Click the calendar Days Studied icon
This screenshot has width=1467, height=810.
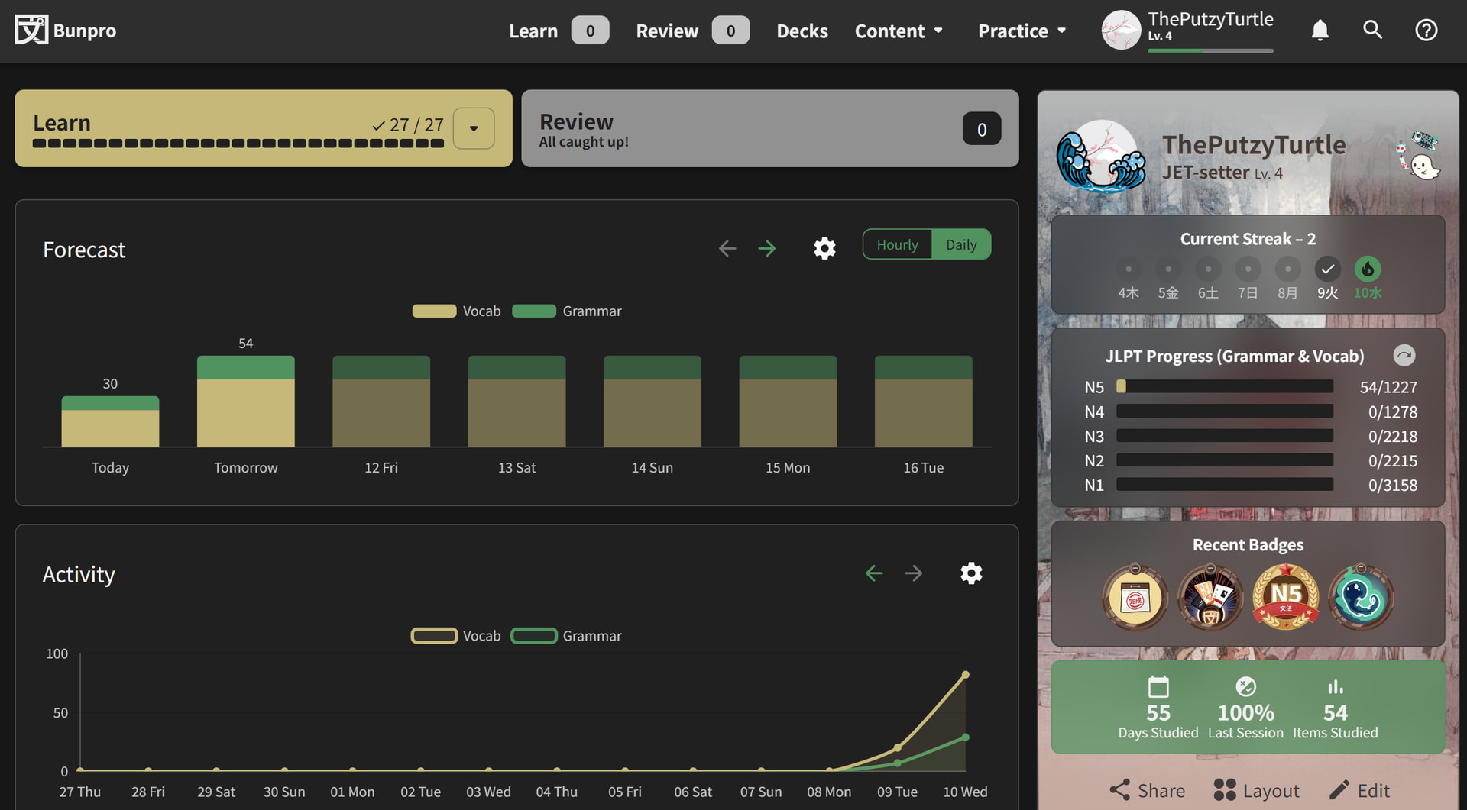1158,687
